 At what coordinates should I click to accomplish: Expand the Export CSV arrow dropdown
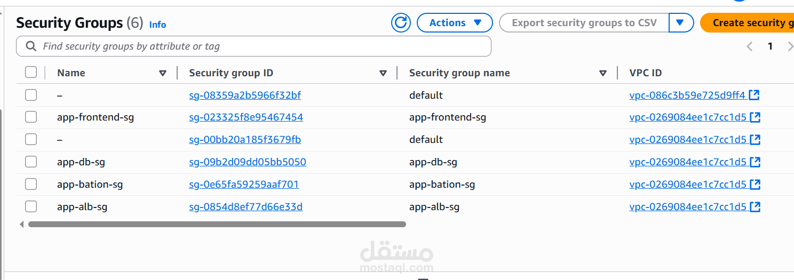coord(680,23)
